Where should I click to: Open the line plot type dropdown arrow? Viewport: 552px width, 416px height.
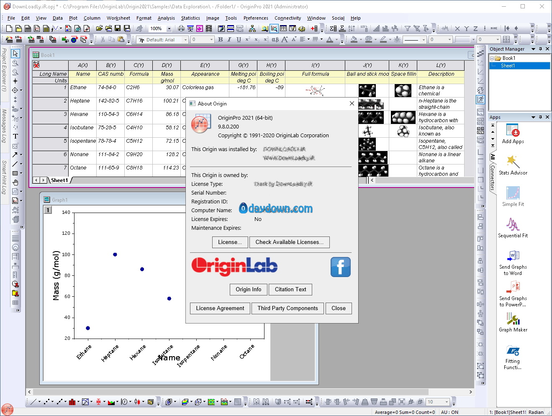coord(40,402)
